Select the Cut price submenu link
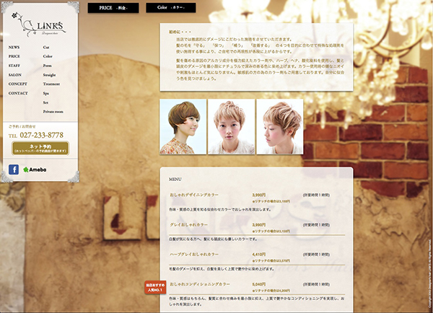This screenshot has height=313, width=433. point(46,47)
